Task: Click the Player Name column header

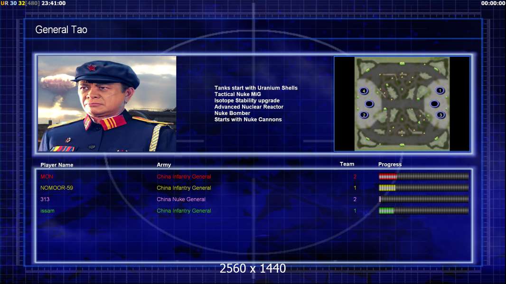Action: tap(57, 165)
